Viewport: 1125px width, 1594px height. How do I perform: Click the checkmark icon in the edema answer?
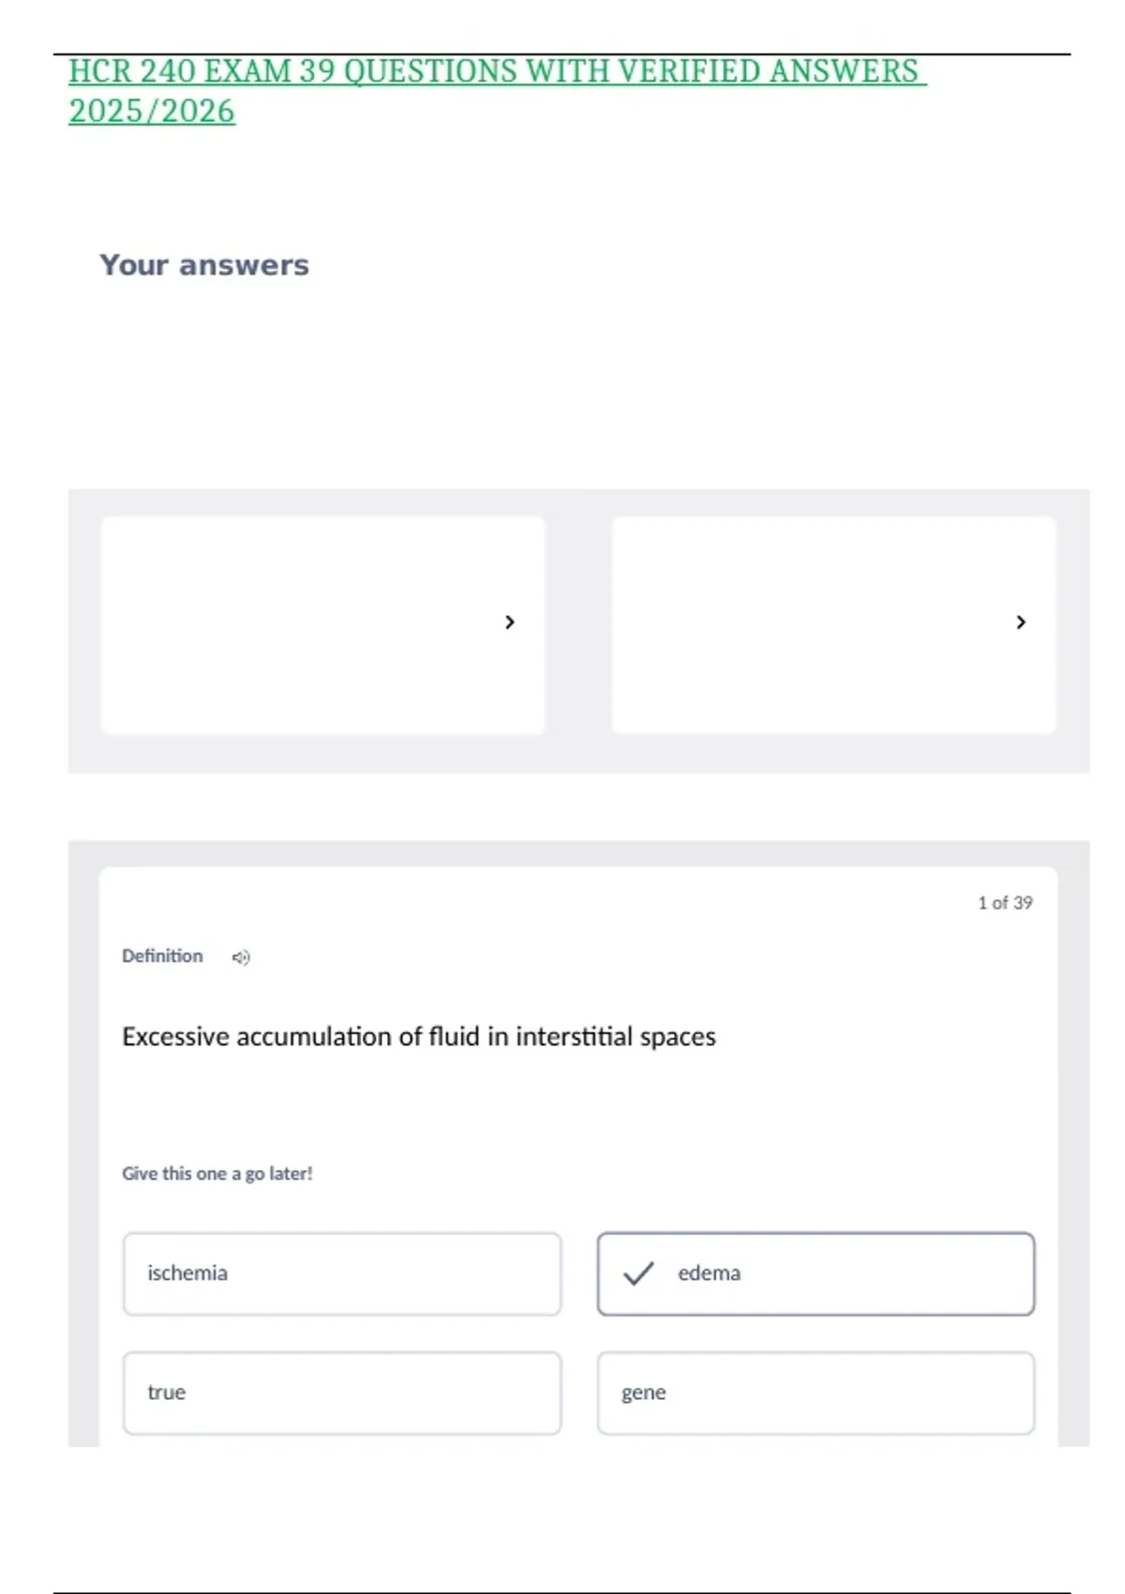(638, 1273)
